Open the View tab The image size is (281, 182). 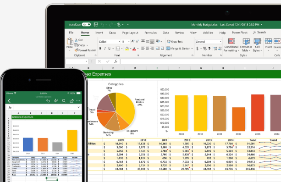(193, 33)
